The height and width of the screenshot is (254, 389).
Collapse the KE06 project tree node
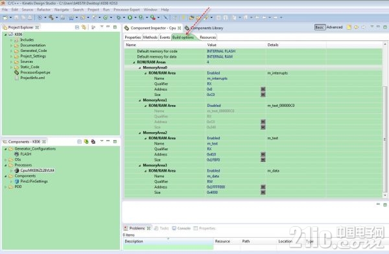coord(5,34)
